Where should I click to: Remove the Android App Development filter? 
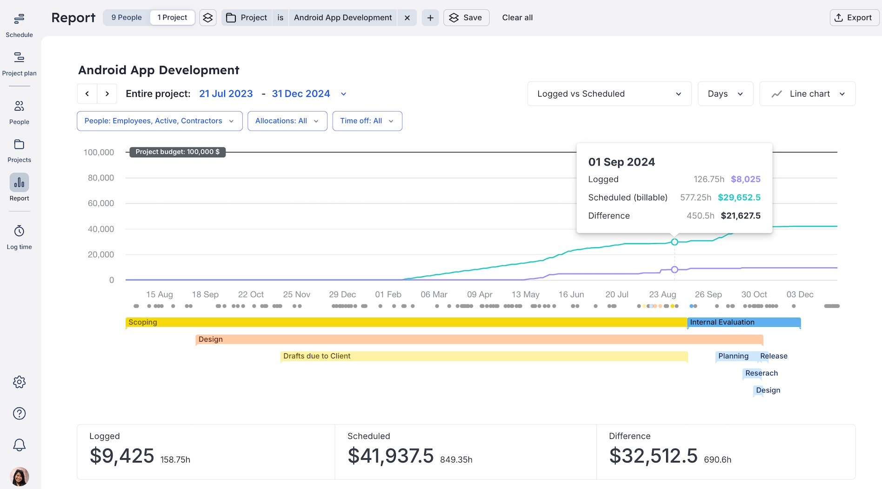407,18
